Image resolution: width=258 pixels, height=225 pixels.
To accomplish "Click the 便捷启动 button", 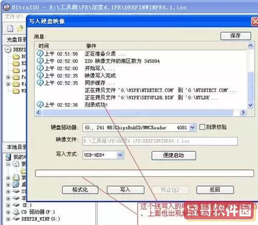I will [174, 156].
